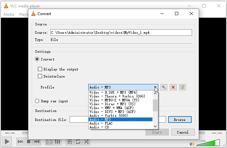
Task: Stop playback in VLC main window
Action: click(x=29, y=142)
